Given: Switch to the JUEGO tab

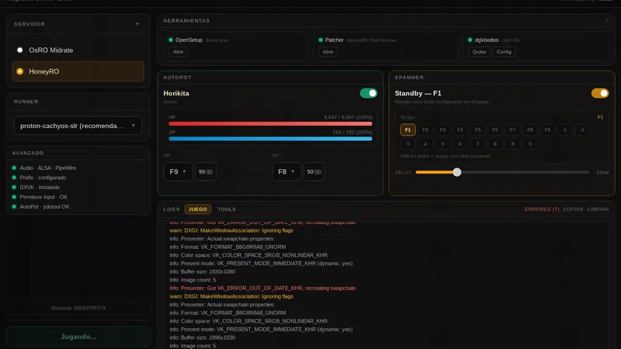Looking at the screenshot, I should click(x=198, y=209).
